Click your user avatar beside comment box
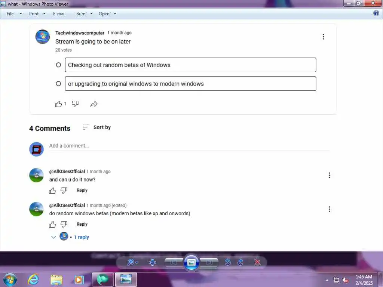The width and height of the screenshot is (383, 287). (36, 149)
